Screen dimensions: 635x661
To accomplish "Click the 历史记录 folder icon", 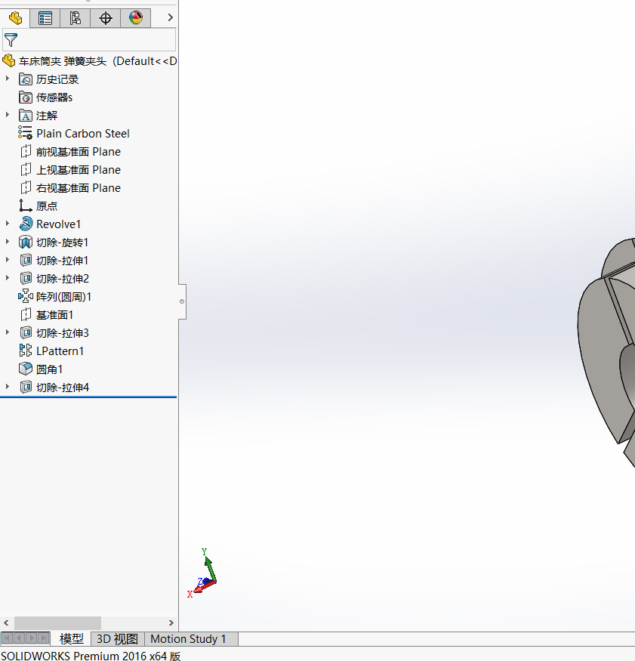I will (26, 79).
